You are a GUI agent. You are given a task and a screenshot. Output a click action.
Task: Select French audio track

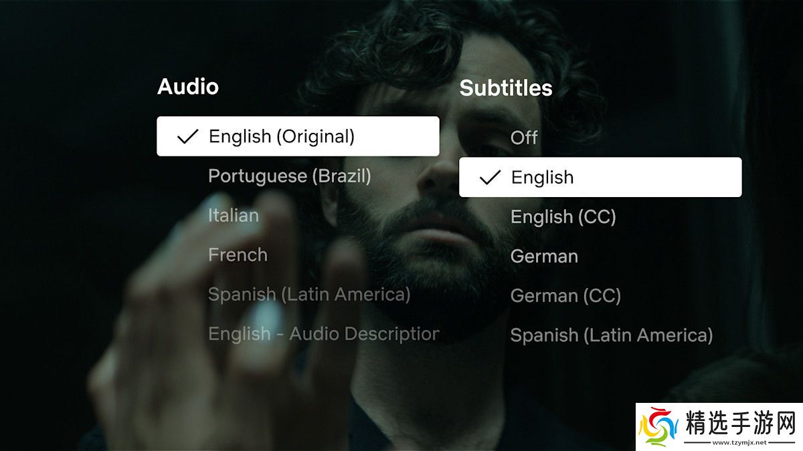click(x=238, y=255)
